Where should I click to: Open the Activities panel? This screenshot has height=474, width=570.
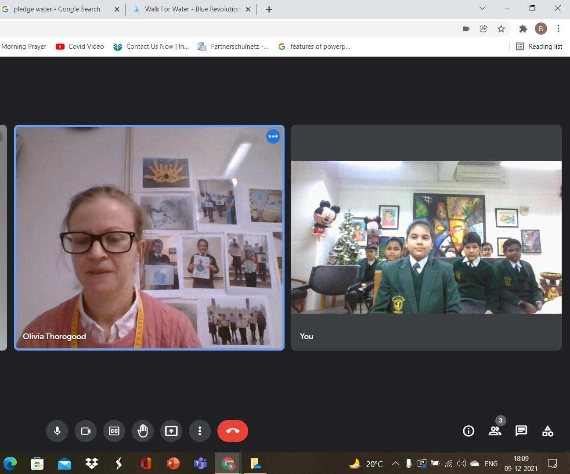click(x=548, y=431)
